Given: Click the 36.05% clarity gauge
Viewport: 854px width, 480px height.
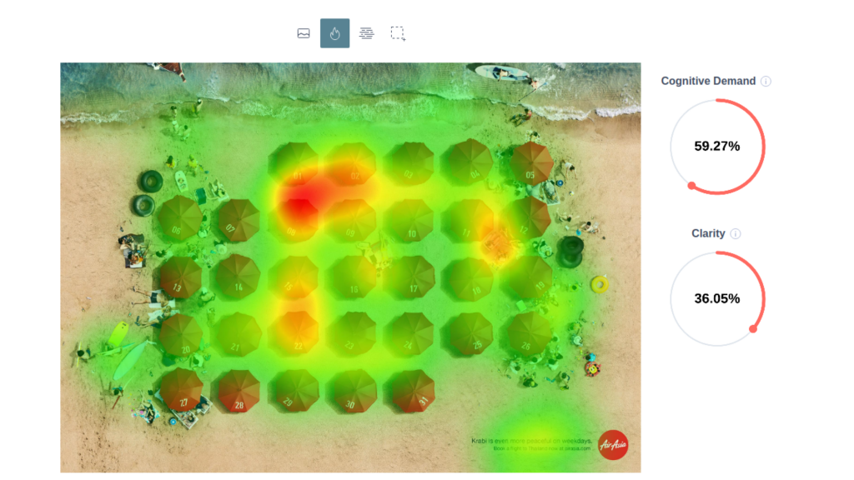Looking at the screenshot, I should tap(716, 298).
